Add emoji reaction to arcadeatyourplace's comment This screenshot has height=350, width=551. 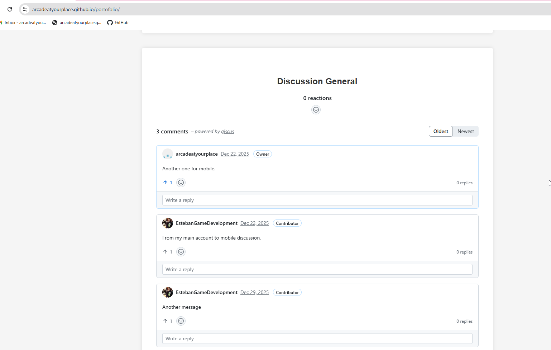[x=181, y=183]
